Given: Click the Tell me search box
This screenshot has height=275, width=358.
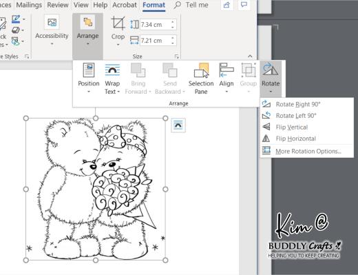Looking at the screenshot, I should tap(191, 5).
